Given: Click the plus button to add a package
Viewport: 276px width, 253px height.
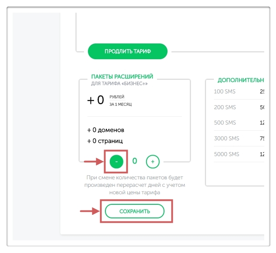Looking at the screenshot, I should (x=153, y=161).
